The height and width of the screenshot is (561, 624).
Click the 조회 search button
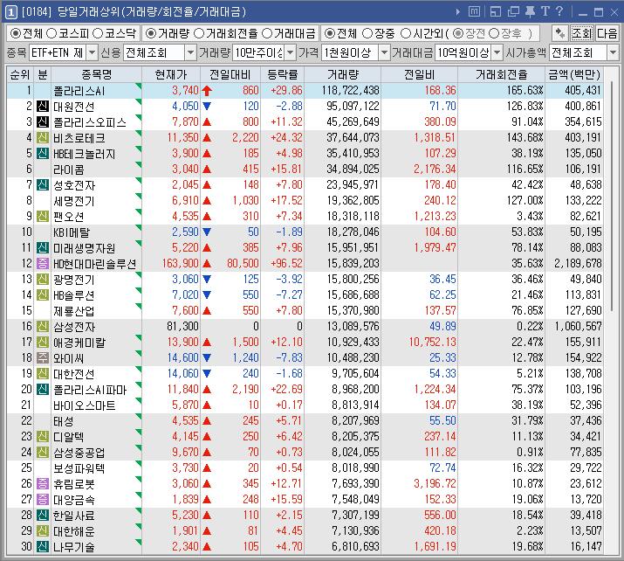pos(582,33)
